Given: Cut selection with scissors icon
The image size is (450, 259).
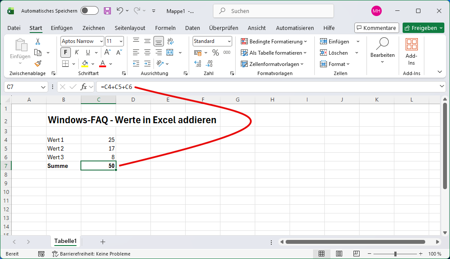Looking at the screenshot, I should point(37,42).
